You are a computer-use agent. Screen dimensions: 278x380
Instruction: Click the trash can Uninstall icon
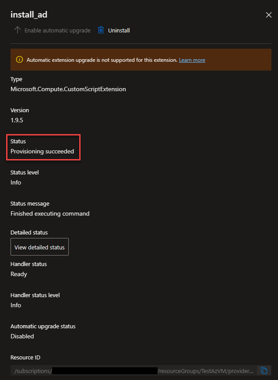[101, 30]
